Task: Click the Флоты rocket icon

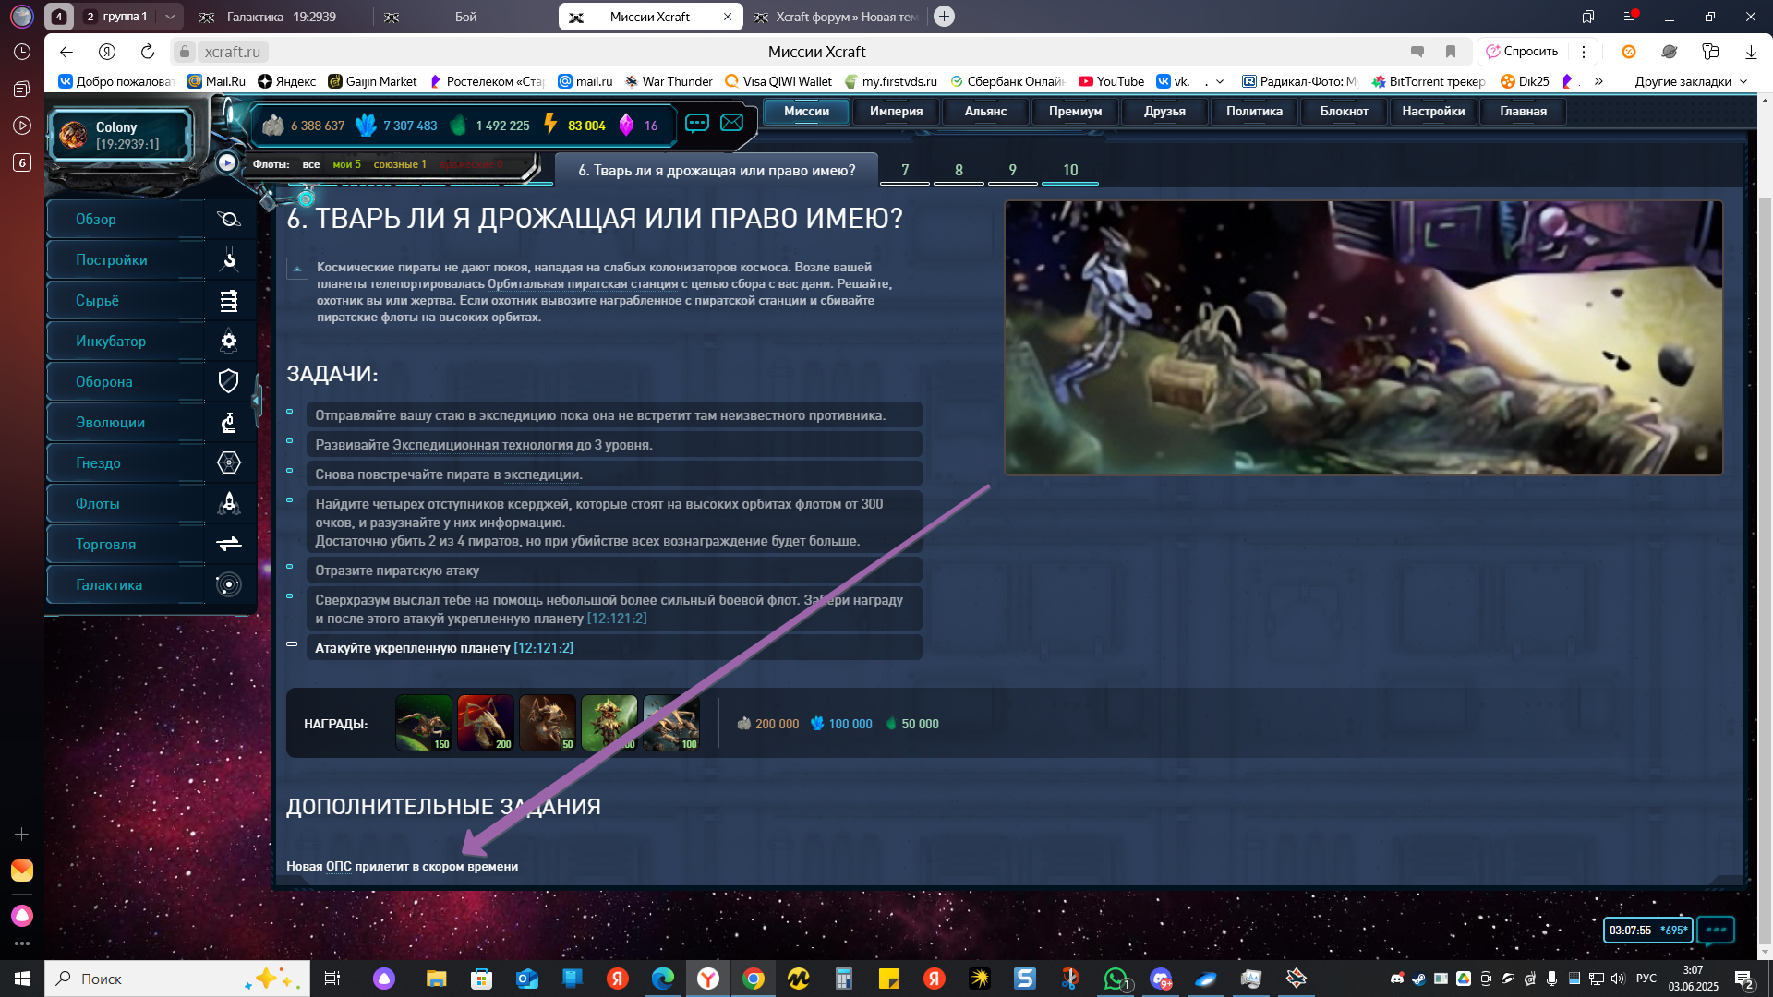Action: pyautogui.click(x=229, y=503)
